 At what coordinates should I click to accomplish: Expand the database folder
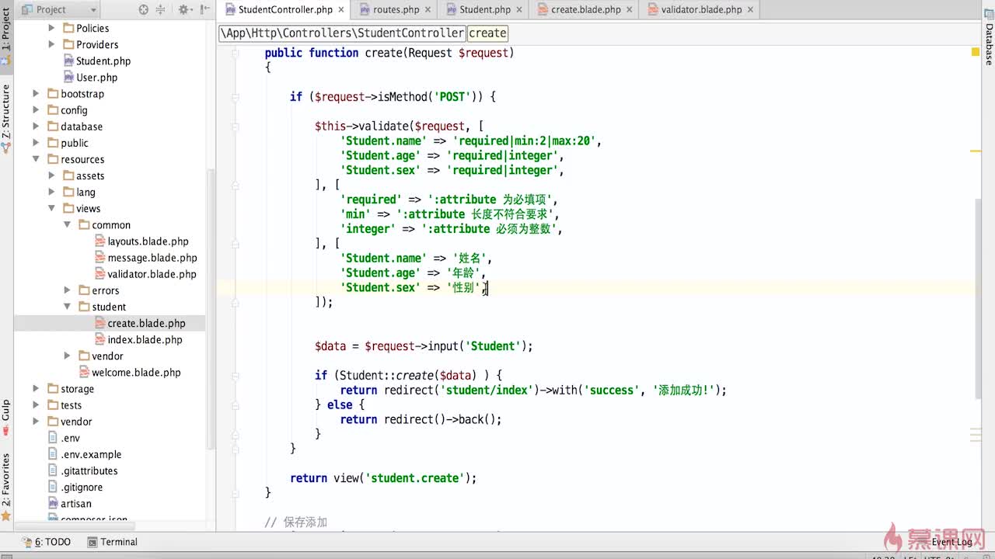coord(36,127)
